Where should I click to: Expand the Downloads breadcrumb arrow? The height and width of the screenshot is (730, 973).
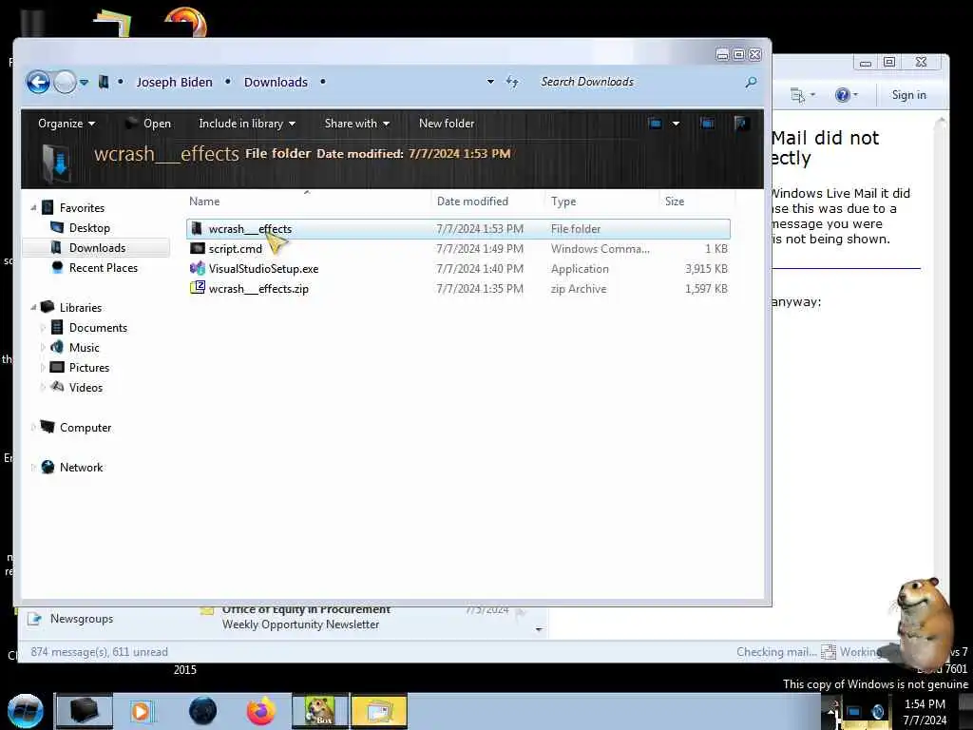click(323, 82)
